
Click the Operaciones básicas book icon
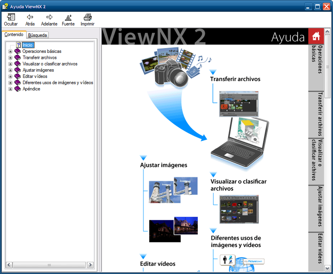18,51
